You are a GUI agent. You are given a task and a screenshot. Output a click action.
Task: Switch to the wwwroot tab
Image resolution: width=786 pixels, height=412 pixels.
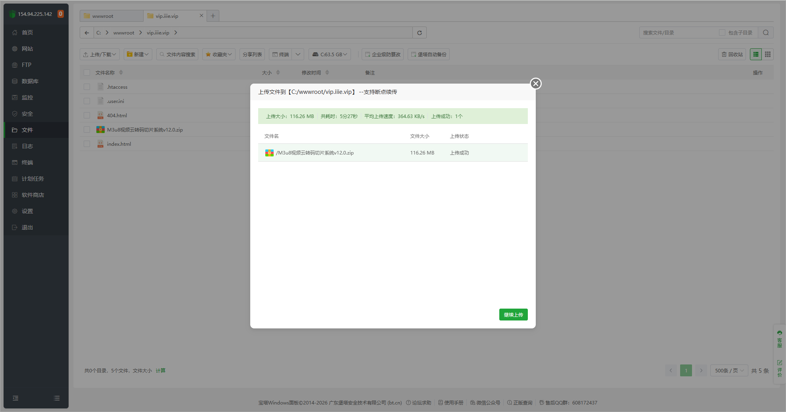tap(111, 16)
